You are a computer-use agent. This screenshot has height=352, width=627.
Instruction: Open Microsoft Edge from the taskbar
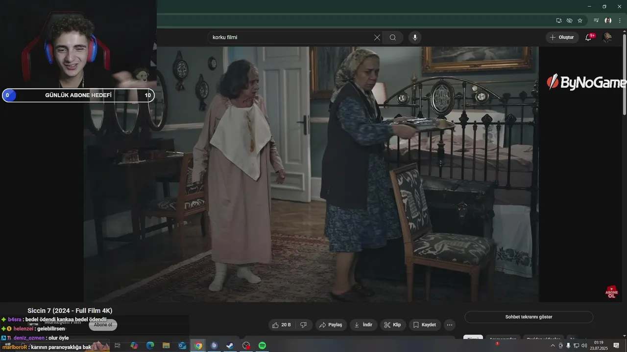[x=150, y=346]
